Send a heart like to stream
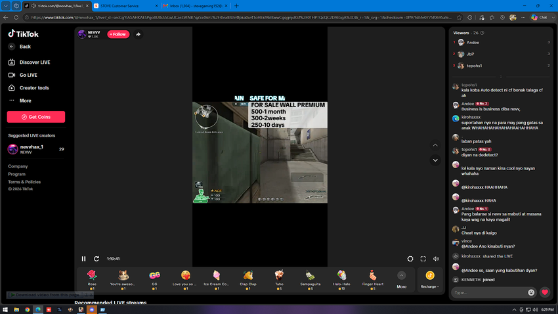558x314 pixels. pos(545,292)
